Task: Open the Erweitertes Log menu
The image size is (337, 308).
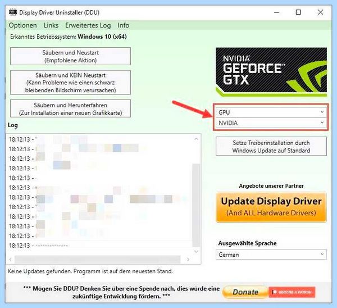Action: click(x=88, y=25)
